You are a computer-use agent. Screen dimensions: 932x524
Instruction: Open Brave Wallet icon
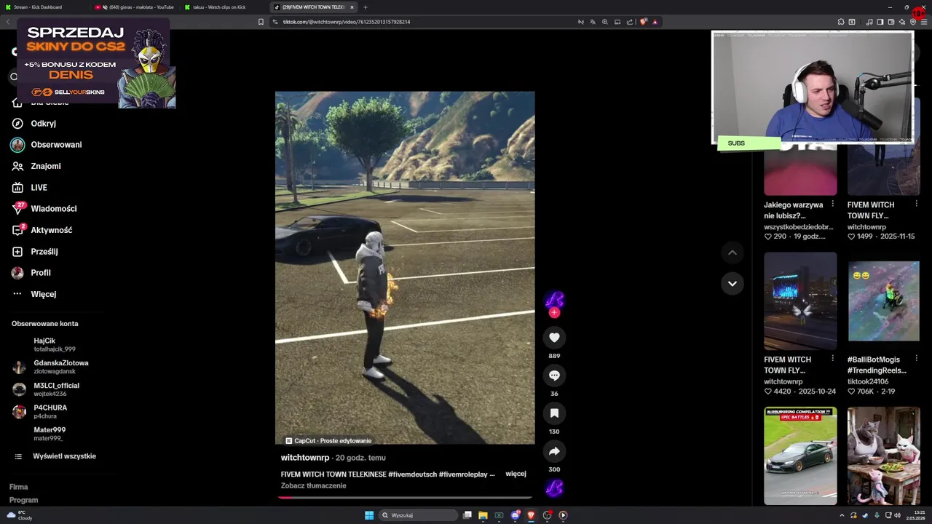(891, 22)
